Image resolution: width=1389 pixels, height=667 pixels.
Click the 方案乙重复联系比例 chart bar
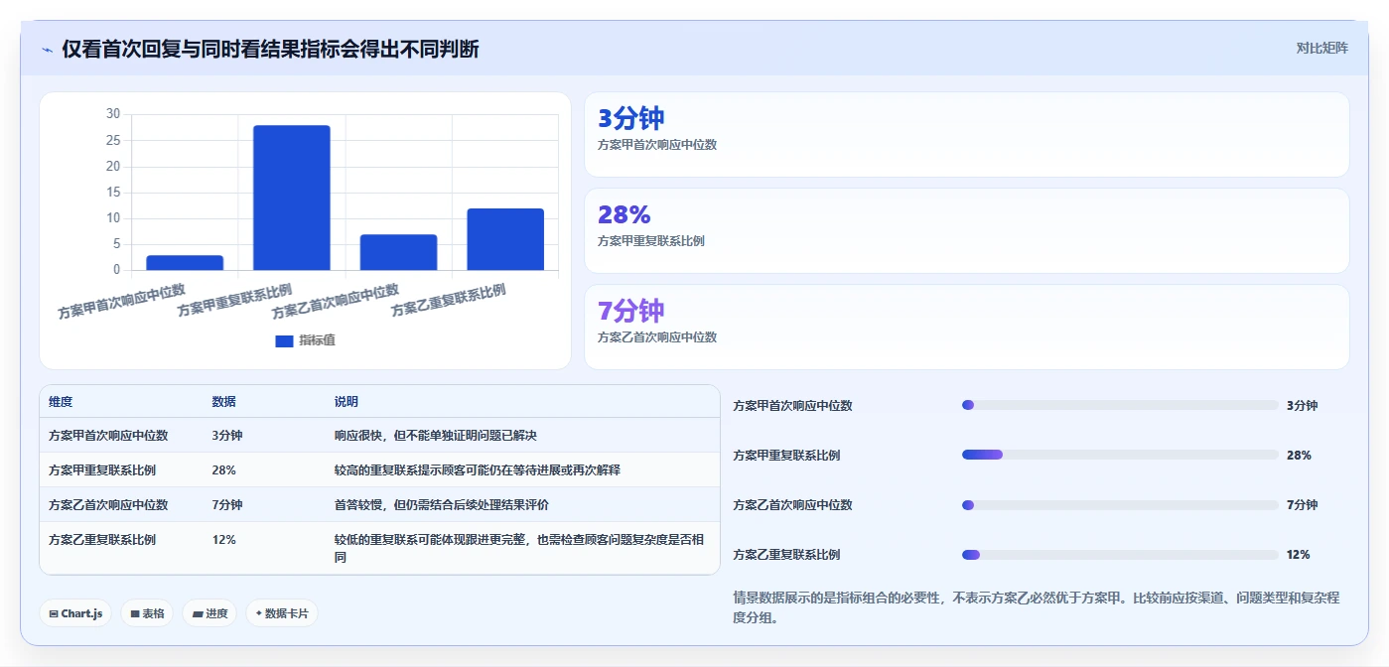(505, 239)
